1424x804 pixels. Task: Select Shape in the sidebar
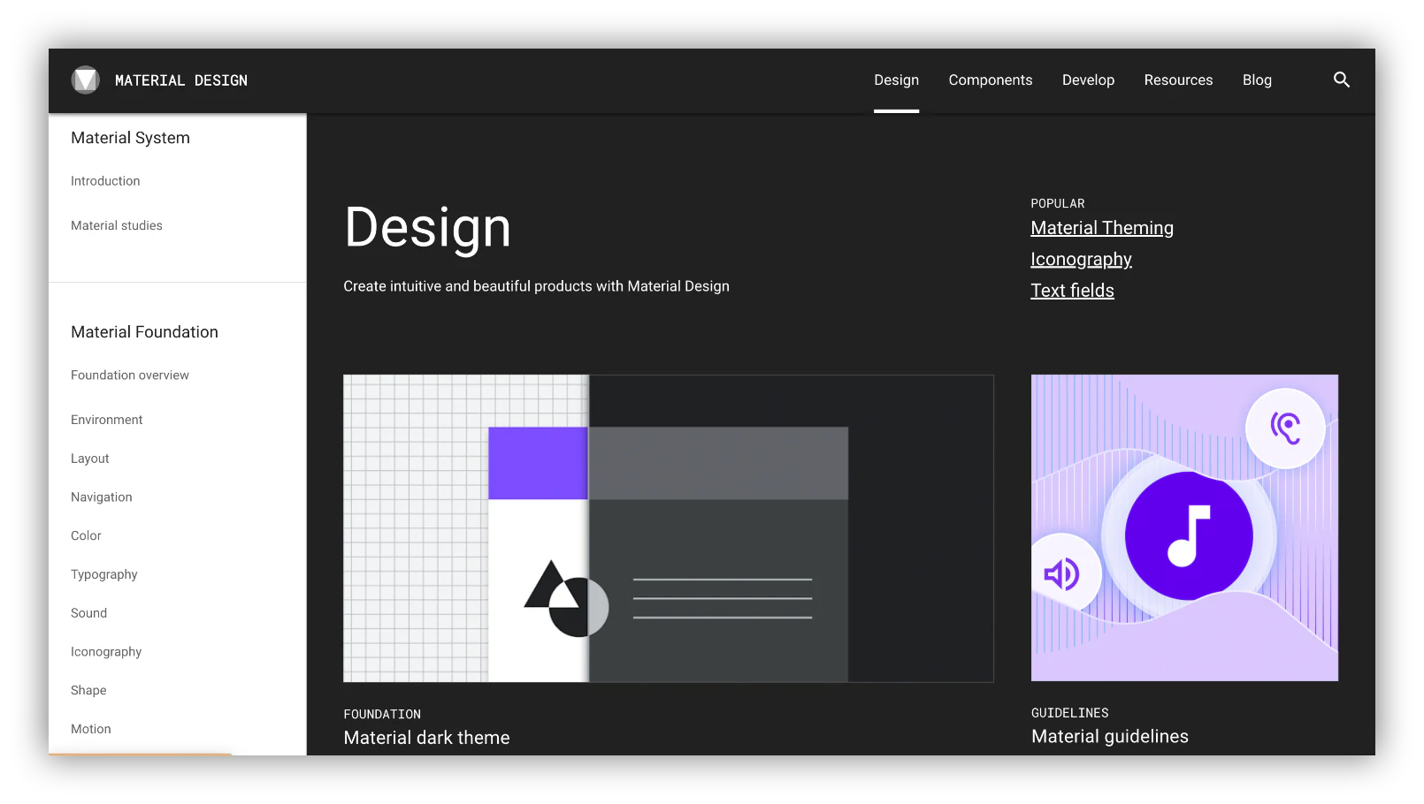[88, 691]
